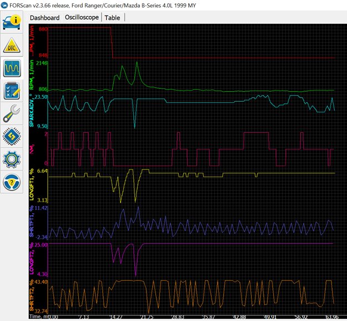Open the configuration and programming chip icon

coord(12,136)
